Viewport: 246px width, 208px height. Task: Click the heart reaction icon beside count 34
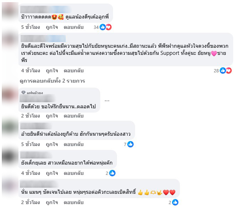[x=108, y=27]
